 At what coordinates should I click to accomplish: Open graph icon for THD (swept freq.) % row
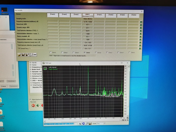(x=140, y=49)
